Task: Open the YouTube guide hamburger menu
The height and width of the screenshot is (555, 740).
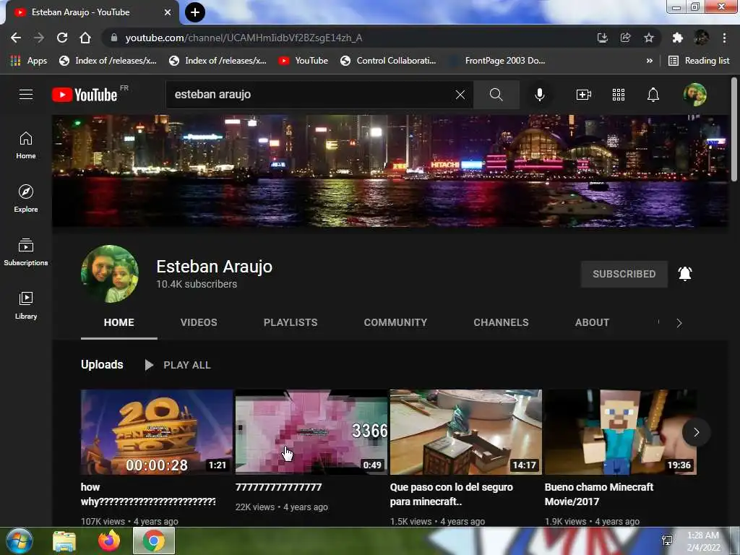Action: [26, 95]
